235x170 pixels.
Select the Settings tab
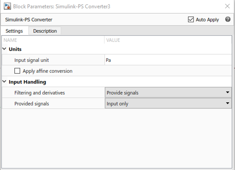14,31
